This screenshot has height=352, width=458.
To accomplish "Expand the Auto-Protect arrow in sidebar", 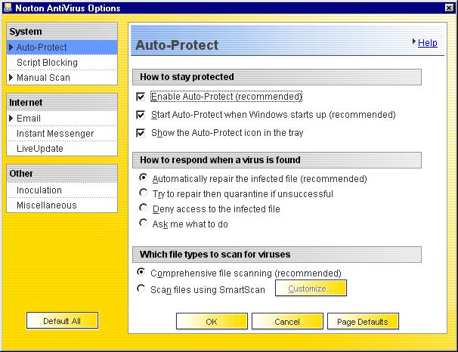I will [x=11, y=48].
